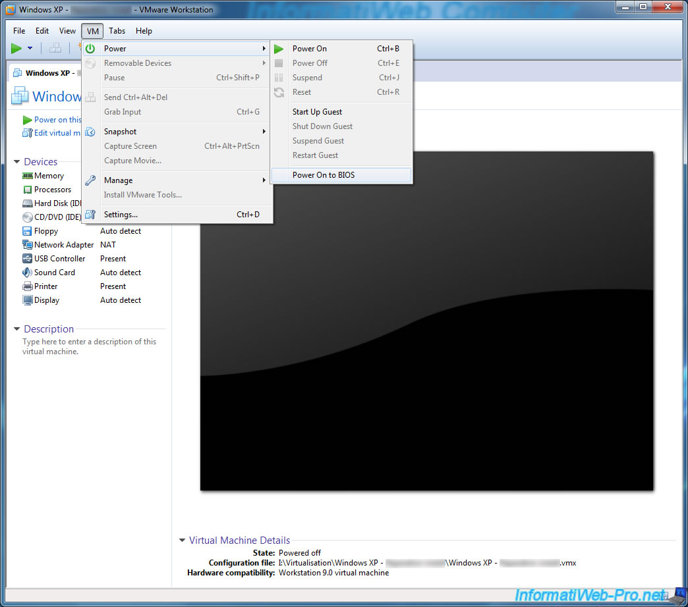
Task: Click the Network Adapter icon in Devices
Action: tap(27, 244)
